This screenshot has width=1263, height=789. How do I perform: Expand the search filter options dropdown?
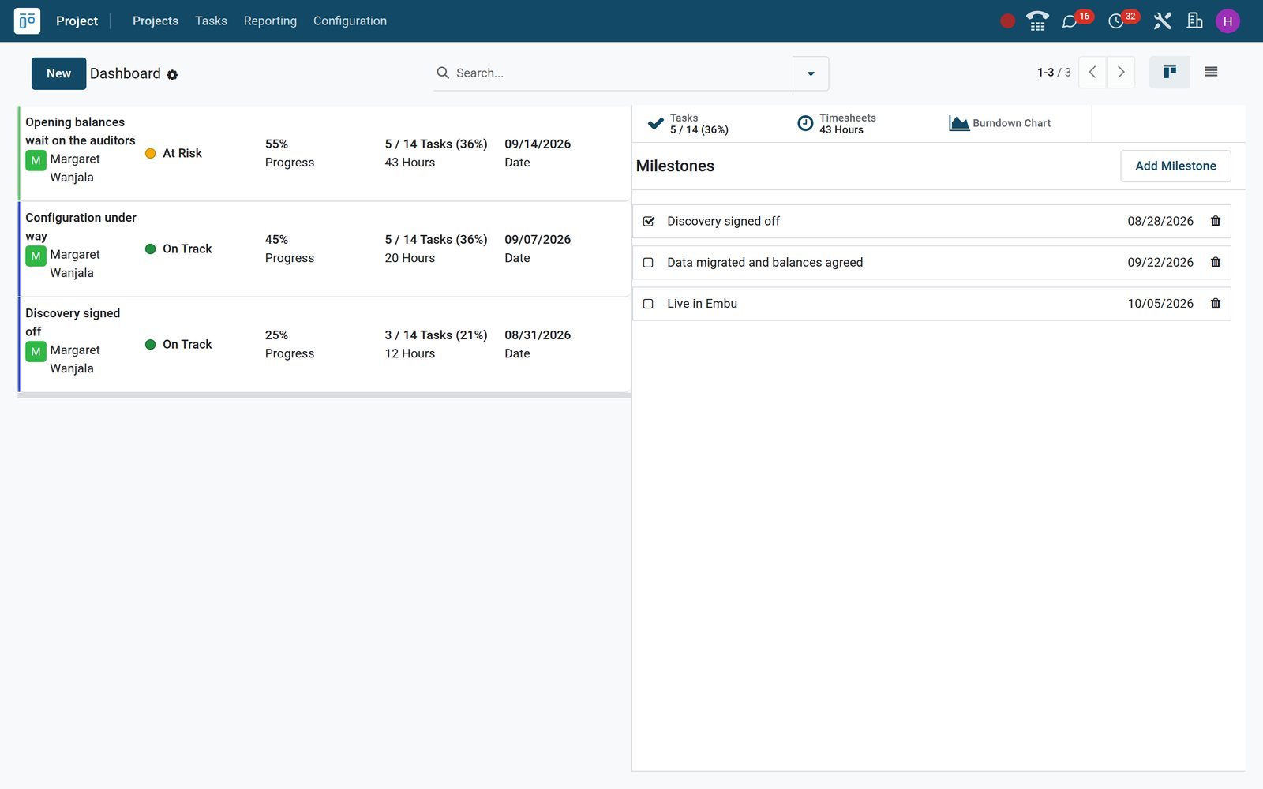811,73
